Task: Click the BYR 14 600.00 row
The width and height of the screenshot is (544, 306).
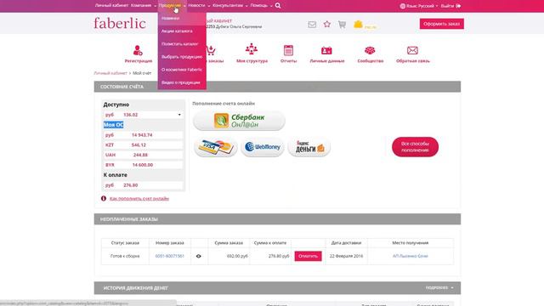Action: 143,165
